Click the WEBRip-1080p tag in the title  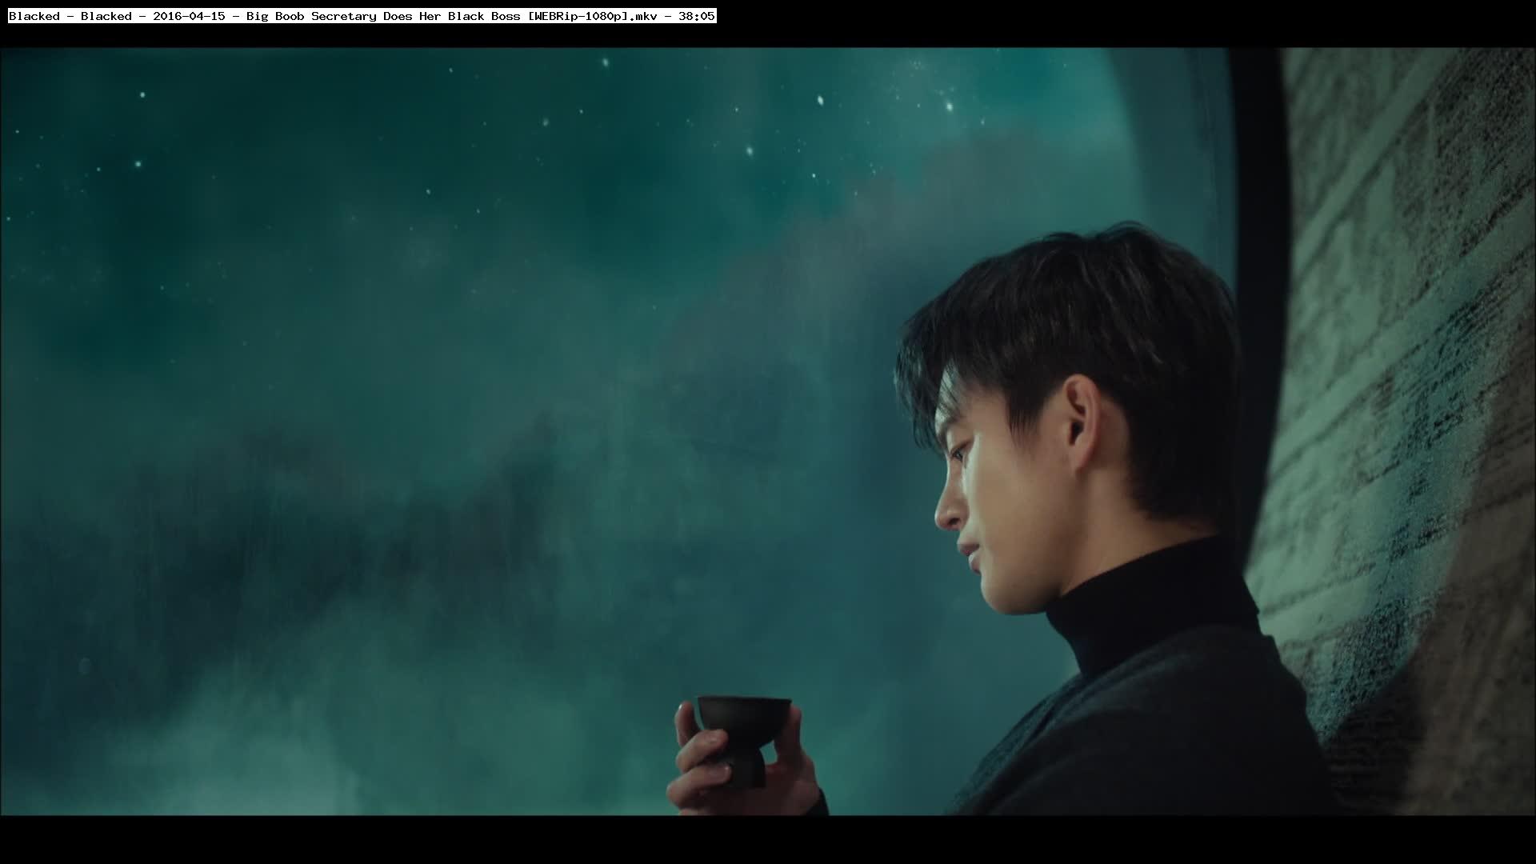tap(578, 16)
